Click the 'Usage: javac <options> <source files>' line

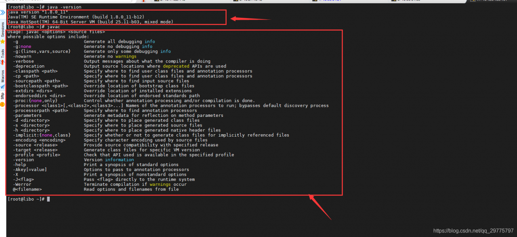56,31
